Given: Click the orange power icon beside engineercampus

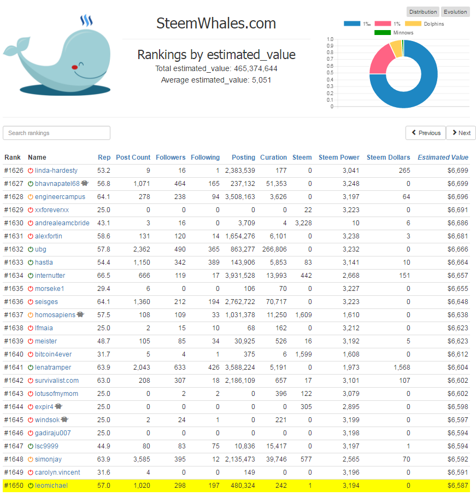Looking at the screenshot, I should point(31,197).
